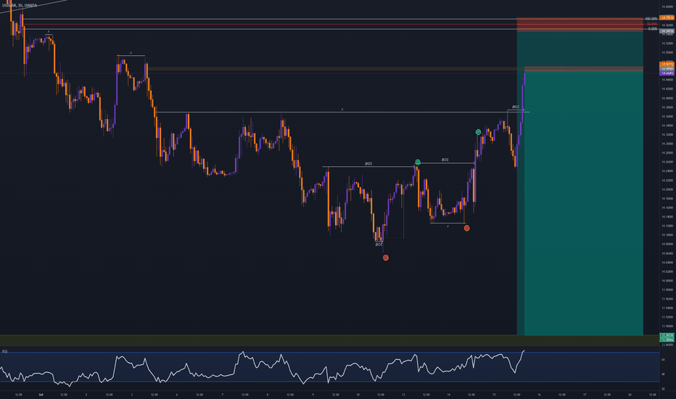Select the white RSI line at its latest peak
Screen dimensions: 676x399
point(524,351)
